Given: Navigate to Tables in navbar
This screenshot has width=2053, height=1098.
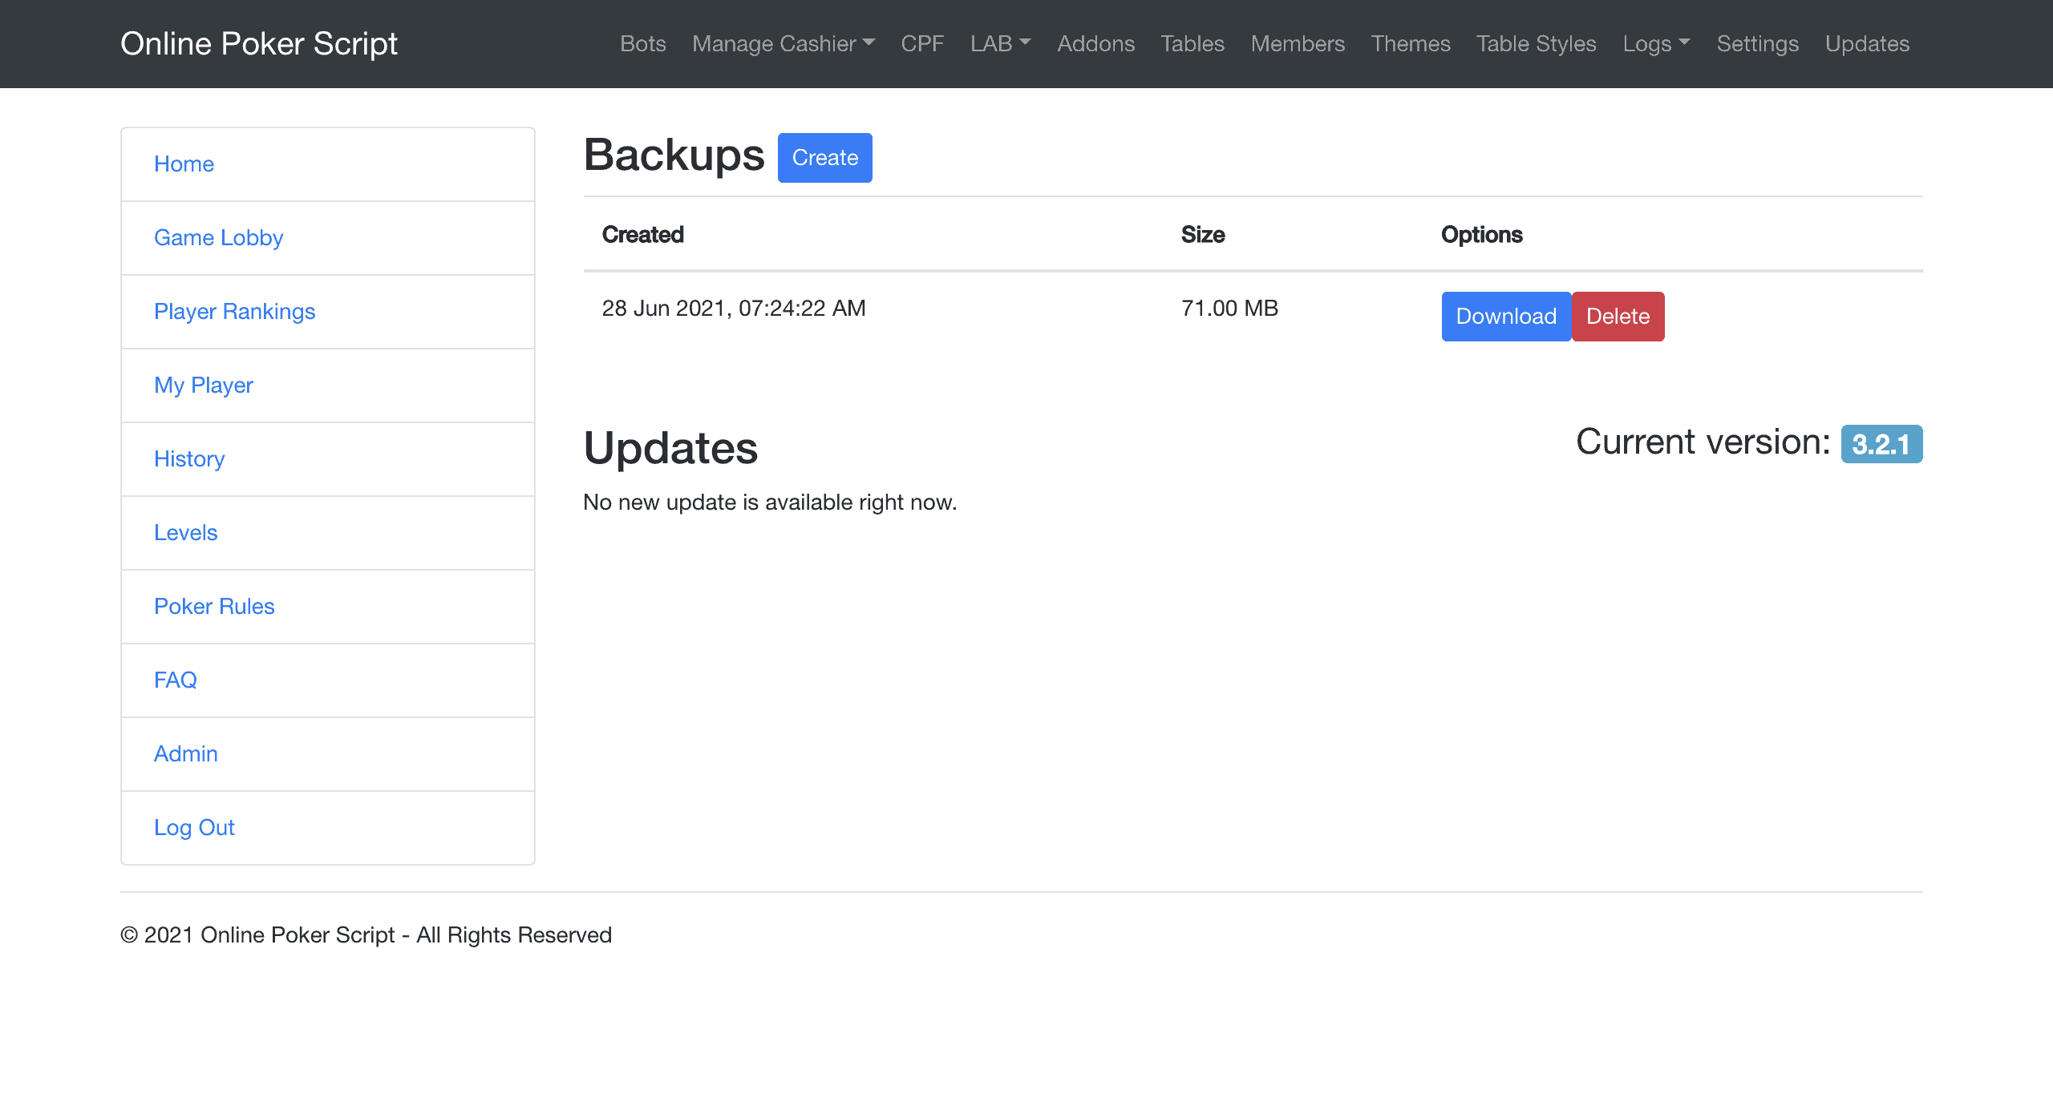Looking at the screenshot, I should pyautogui.click(x=1192, y=43).
